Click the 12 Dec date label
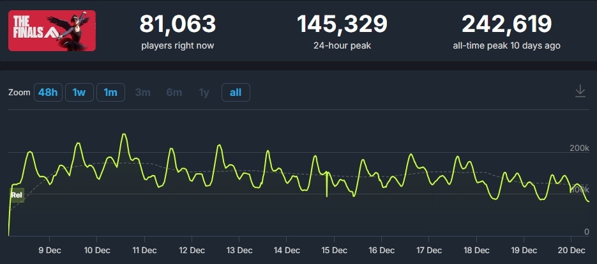Viewport: 597px width, 264px height. click(x=192, y=250)
